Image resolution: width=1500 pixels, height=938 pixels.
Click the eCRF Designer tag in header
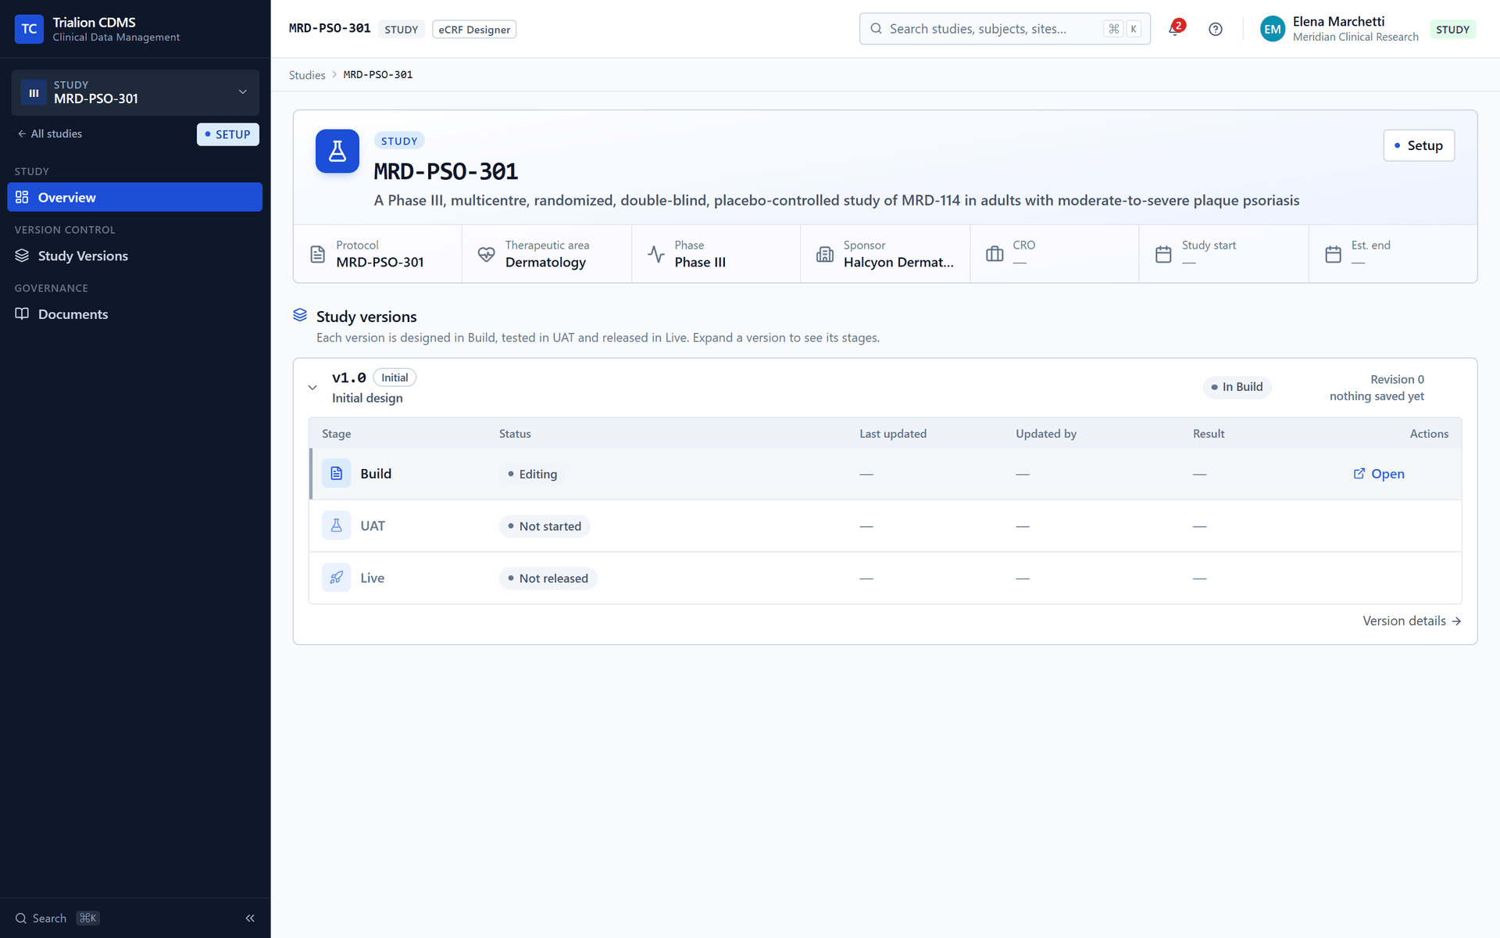tap(474, 30)
